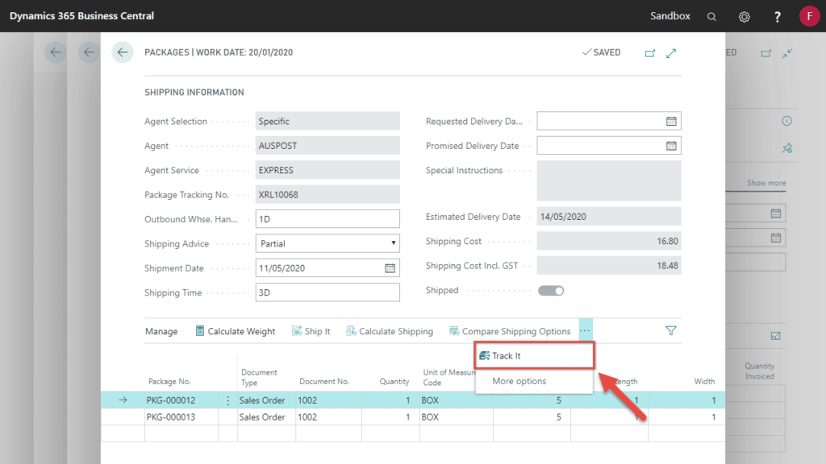Viewport: 826px width, 464px height.
Task: Toggle the Shipped switch off
Action: [x=549, y=290]
